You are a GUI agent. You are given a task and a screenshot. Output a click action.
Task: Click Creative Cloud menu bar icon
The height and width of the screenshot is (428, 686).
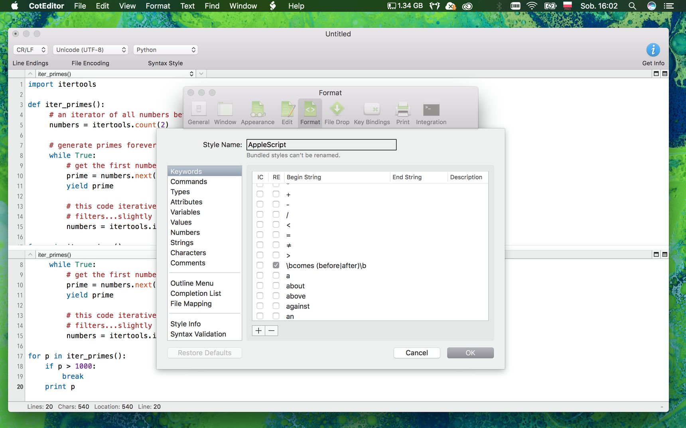tap(467, 6)
